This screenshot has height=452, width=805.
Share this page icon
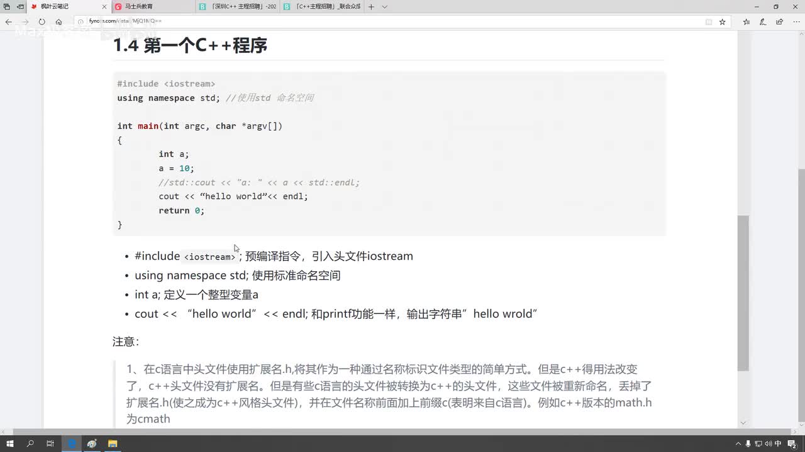[x=779, y=21]
